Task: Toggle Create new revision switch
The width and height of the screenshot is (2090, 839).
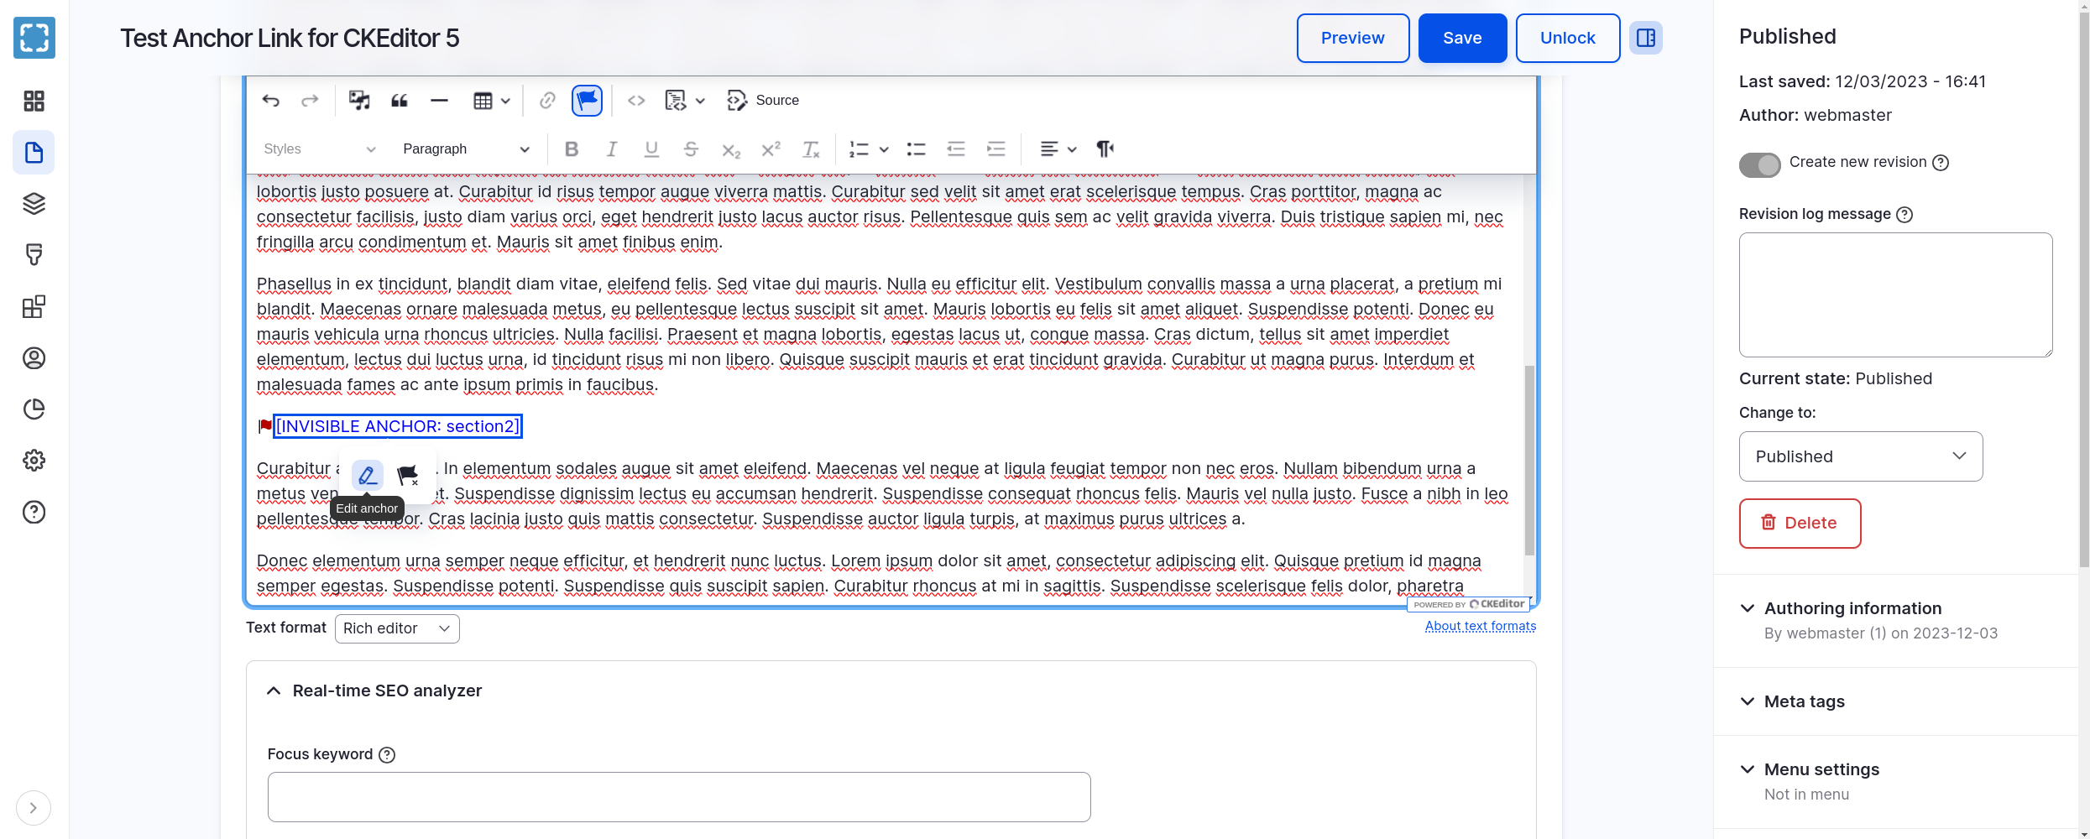Action: pyautogui.click(x=1759, y=164)
